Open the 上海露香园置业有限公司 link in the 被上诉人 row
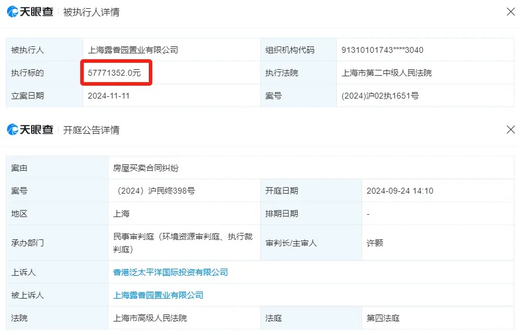Screen dimensions: 522x335 pos(158,295)
